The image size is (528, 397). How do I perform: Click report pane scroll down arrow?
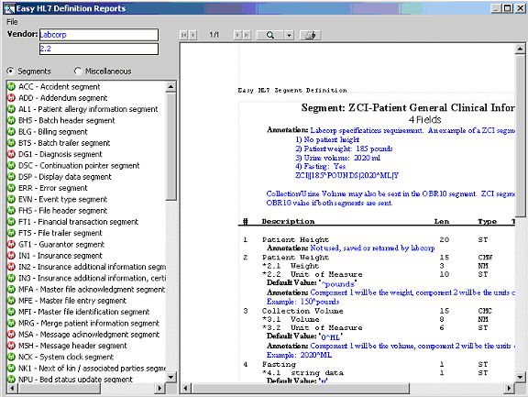coord(520,377)
